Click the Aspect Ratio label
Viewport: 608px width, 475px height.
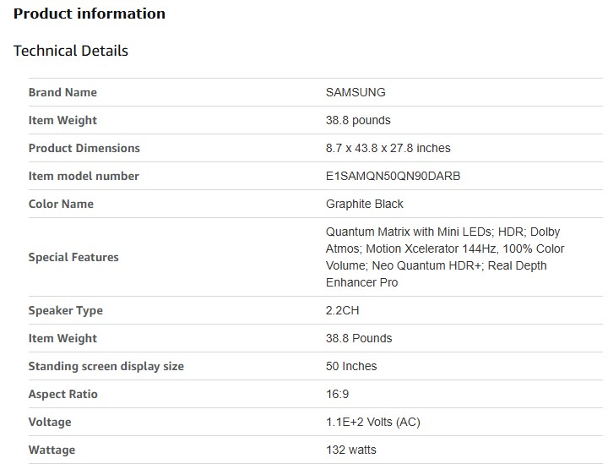pyautogui.click(x=63, y=394)
